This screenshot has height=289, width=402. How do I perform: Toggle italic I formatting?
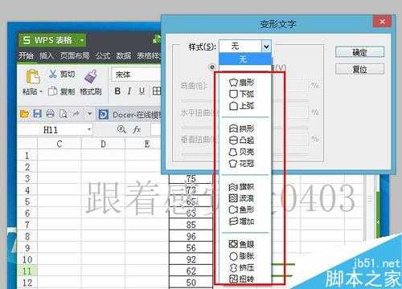coord(129,92)
